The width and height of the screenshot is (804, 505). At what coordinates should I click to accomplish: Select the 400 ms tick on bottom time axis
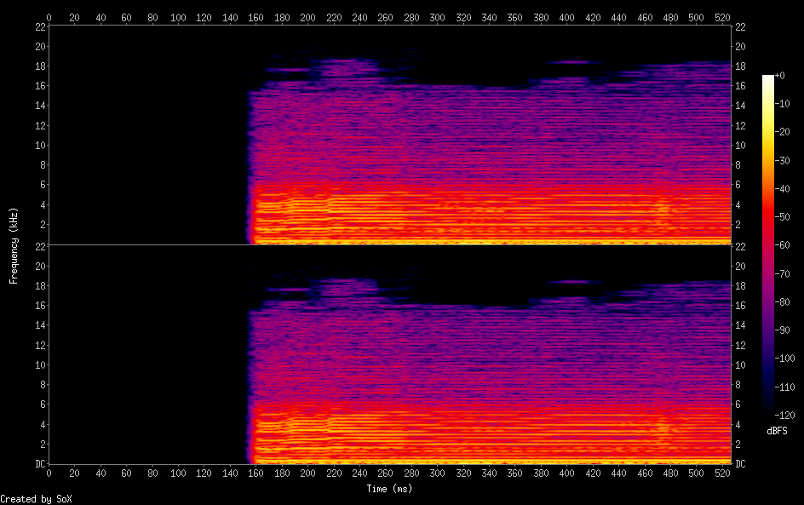click(x=567, y=473)
